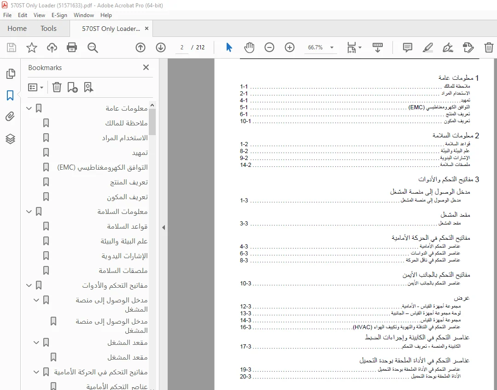497x390 pixels.
Task: Click the find current bookmark icon
Action: click(88, 87)
